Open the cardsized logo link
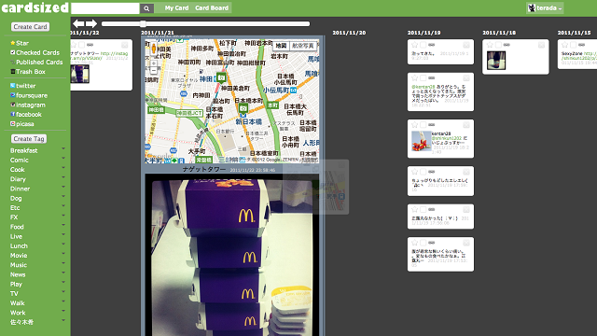 [x=35, y=8]
